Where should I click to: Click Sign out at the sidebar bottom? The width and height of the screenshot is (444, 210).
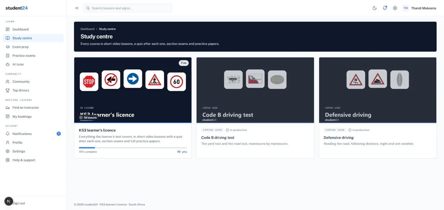pos(19,203)
